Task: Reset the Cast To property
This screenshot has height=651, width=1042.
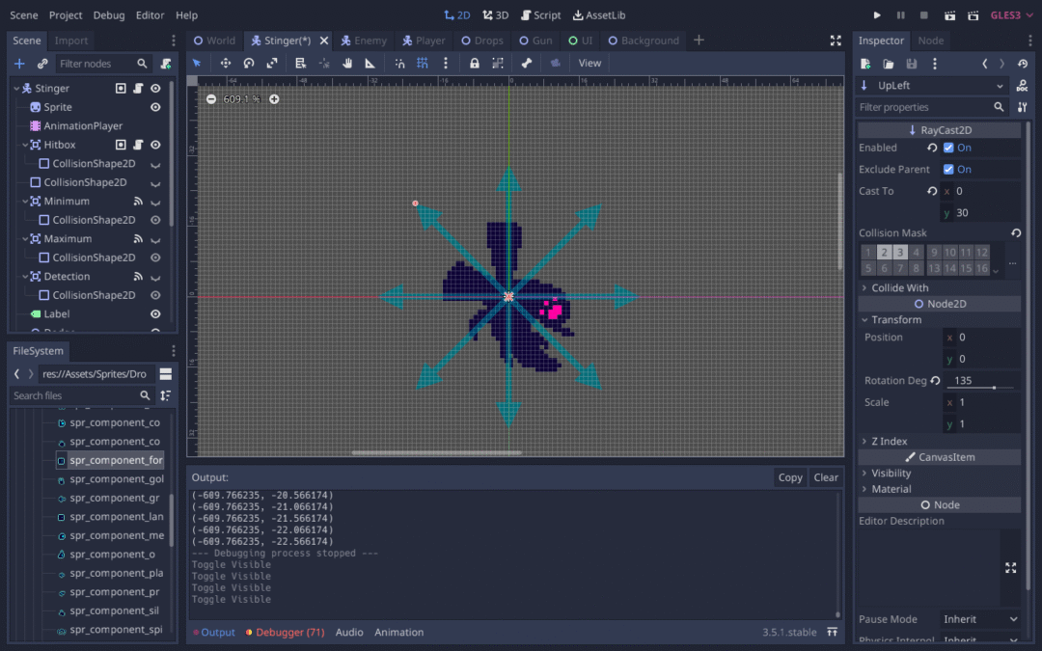Action: pyautogui.click(x=932, y=191)
